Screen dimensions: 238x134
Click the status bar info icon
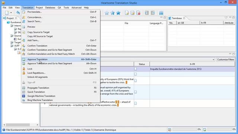(4, 130)
